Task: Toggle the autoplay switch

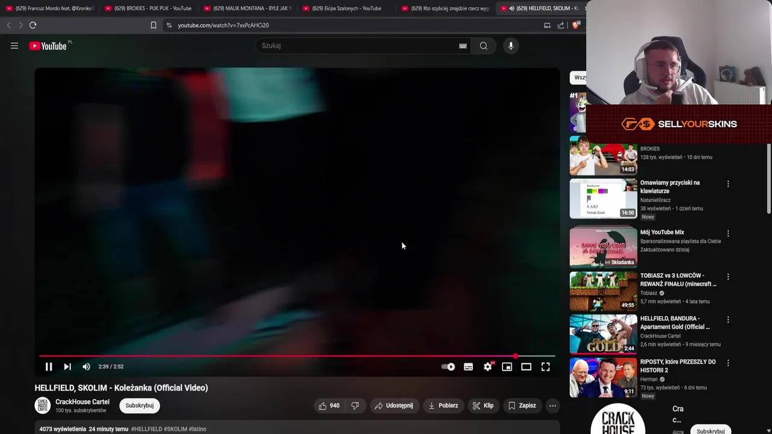Action: click(x=448, y=366)
